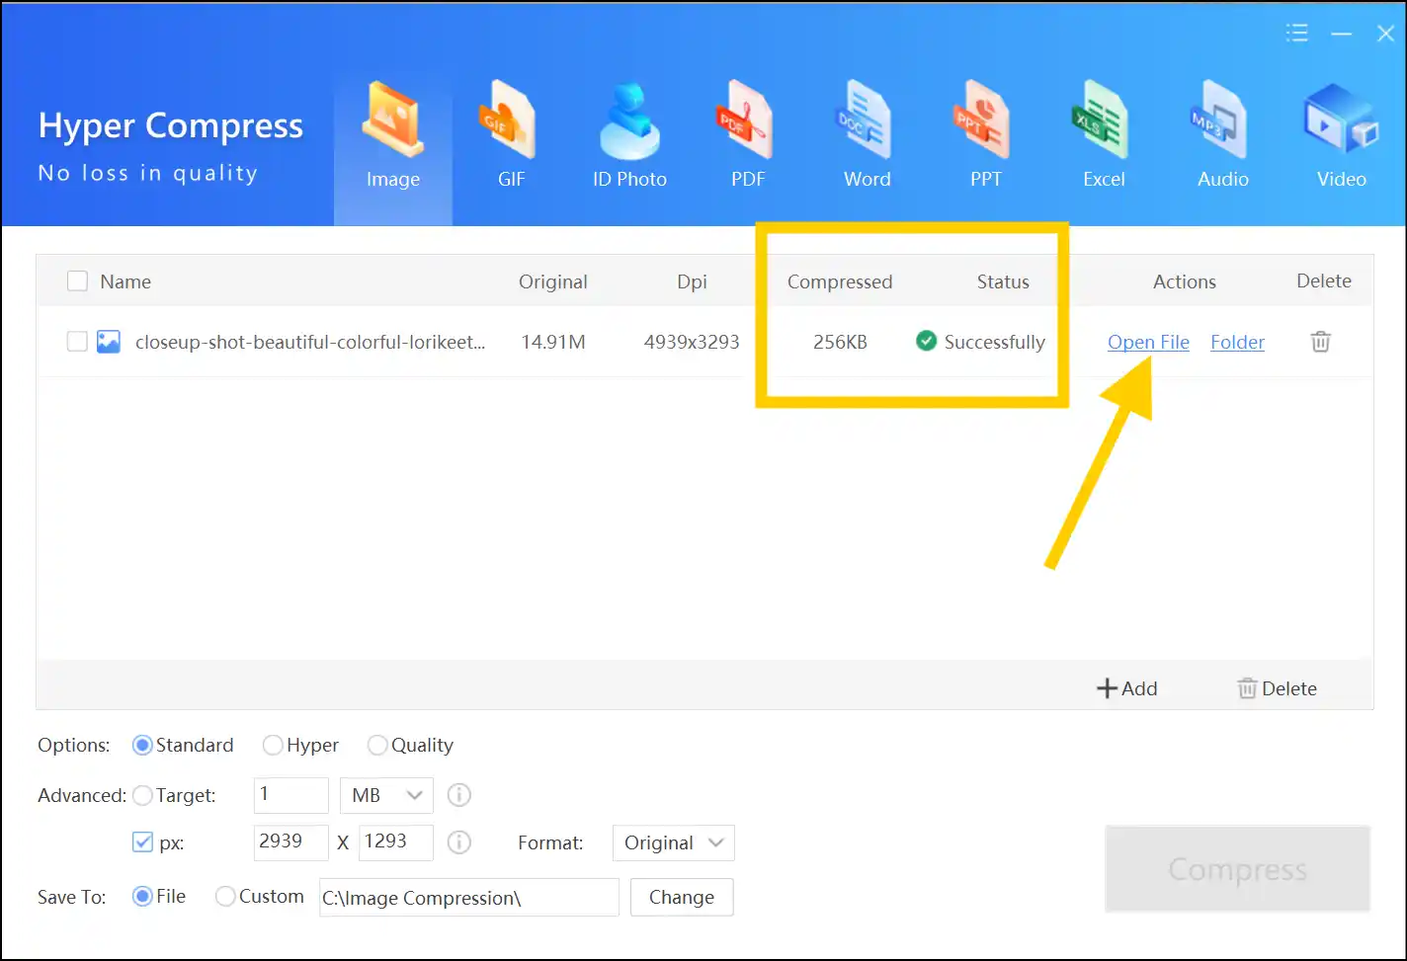
Task: Sort by the Original column header
Action: tap(553, 281)
